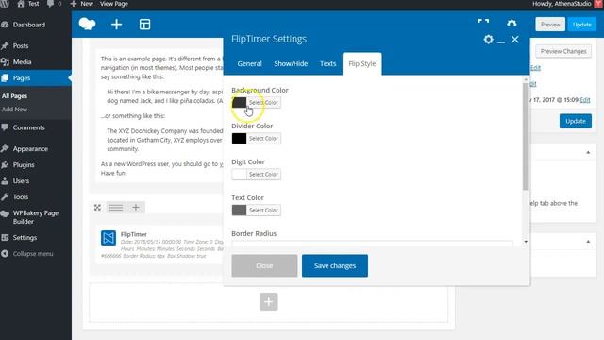Collapse the lower right metabox arrow

click(x=588, y=242)
